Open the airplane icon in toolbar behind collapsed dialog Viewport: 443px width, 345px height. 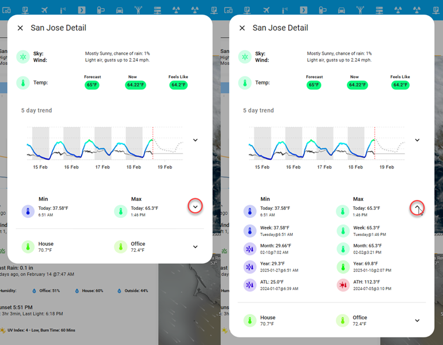click(x=44, y=10)
